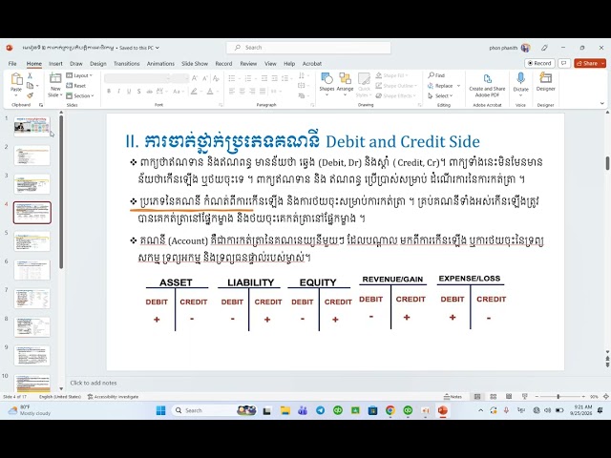Switch to Slide Sorter view
611x458 pixels.
493,397
